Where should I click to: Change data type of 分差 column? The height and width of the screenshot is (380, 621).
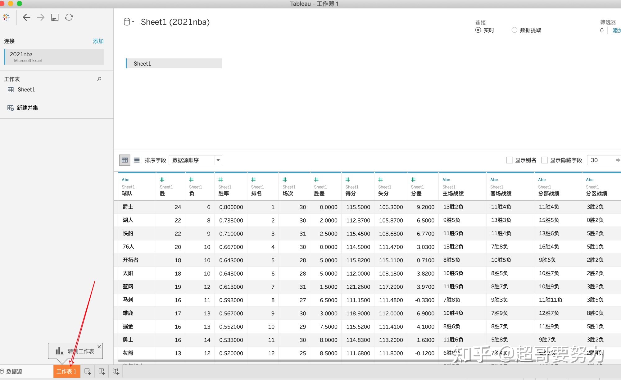coord(413,180)
